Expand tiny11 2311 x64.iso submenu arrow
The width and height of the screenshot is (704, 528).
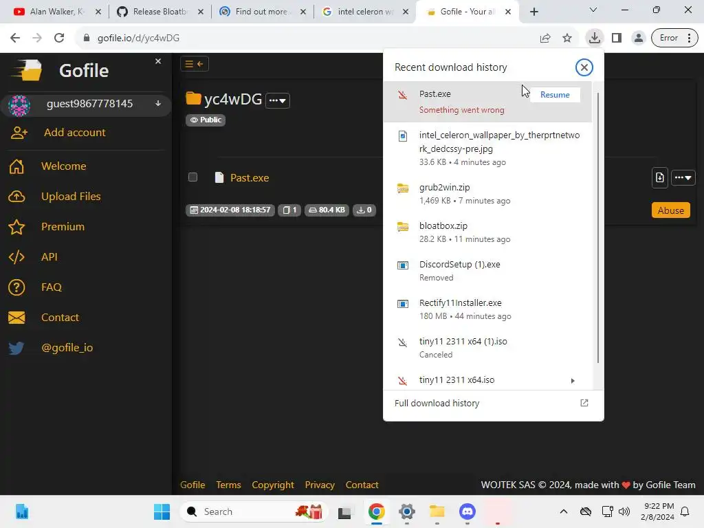tap(573, 381)
